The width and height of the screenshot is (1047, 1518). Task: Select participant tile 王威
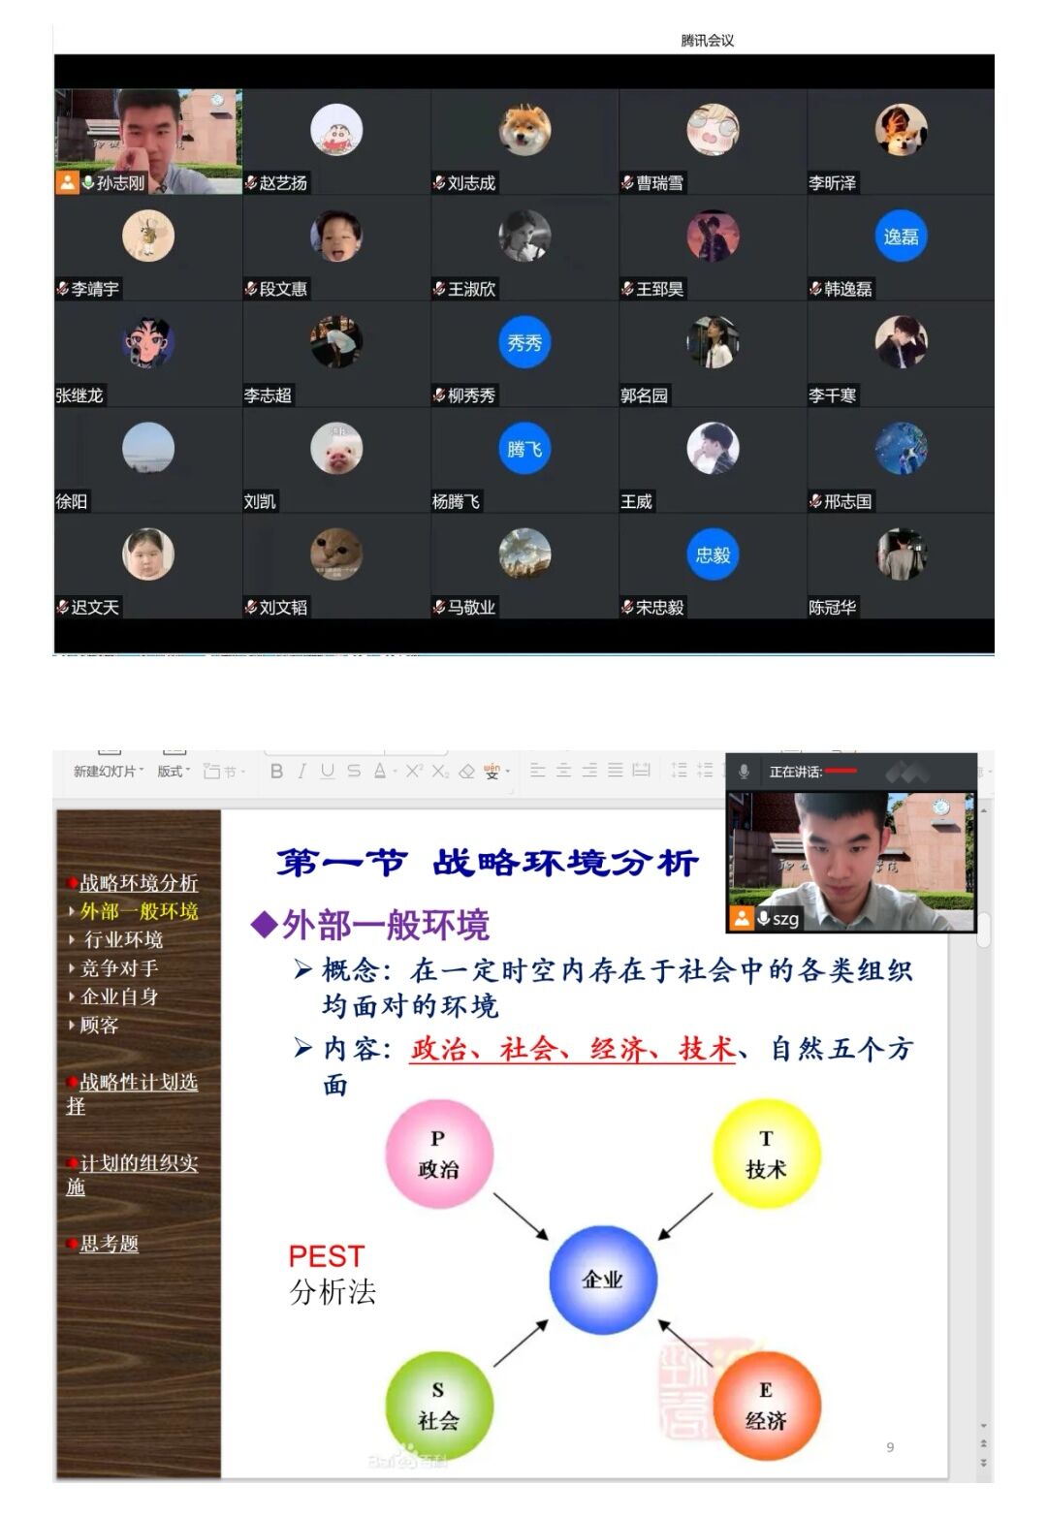click(x=713, y=460)
